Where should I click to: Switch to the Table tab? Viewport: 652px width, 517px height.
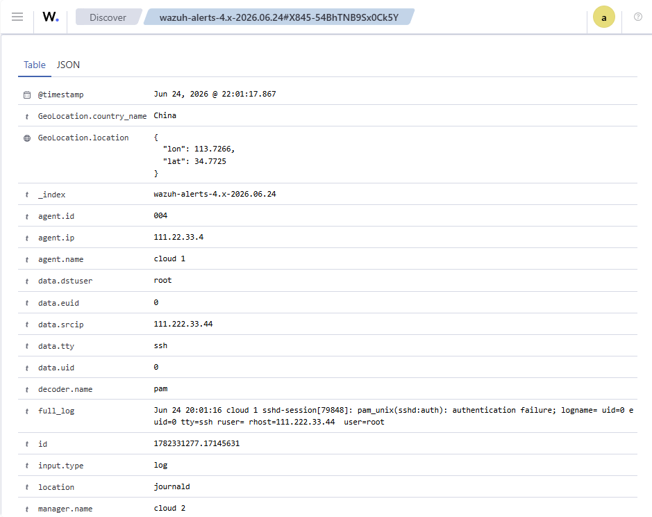coord(35,65)
